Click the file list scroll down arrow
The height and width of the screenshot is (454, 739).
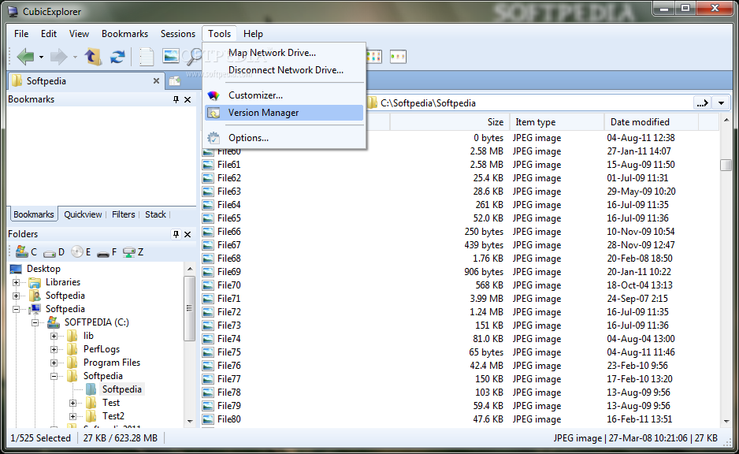click(726, 422)
